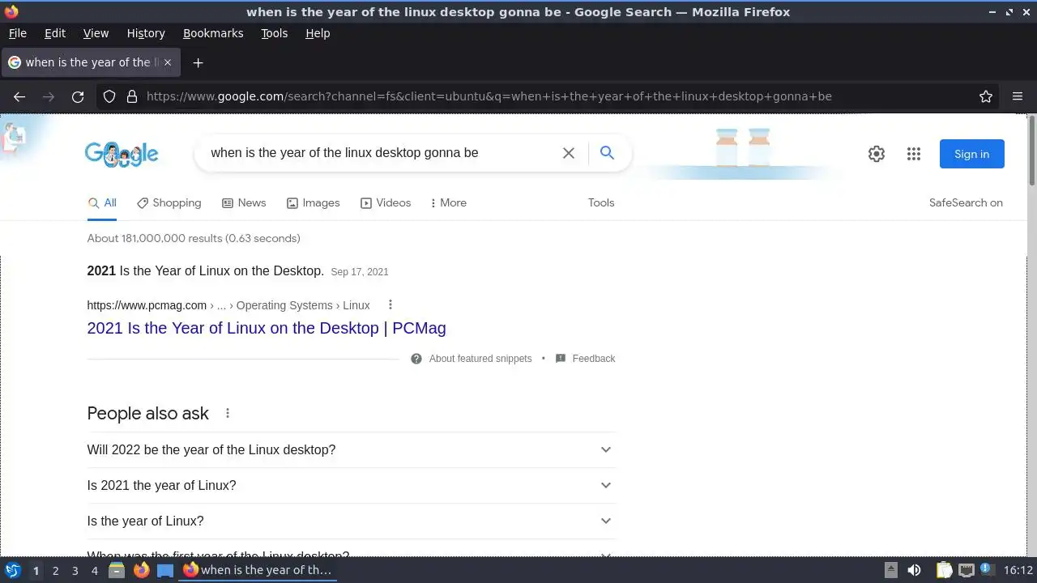The image size is (1037, 583).
Task: Click the Sign in button
Action: click(x=971, y=154)
